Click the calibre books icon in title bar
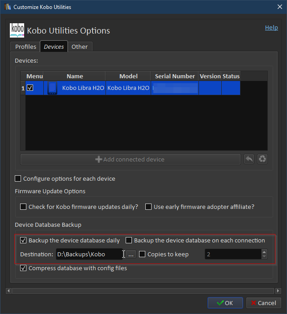The width and height of the screenshot is (287, 314). click(7, 7)
